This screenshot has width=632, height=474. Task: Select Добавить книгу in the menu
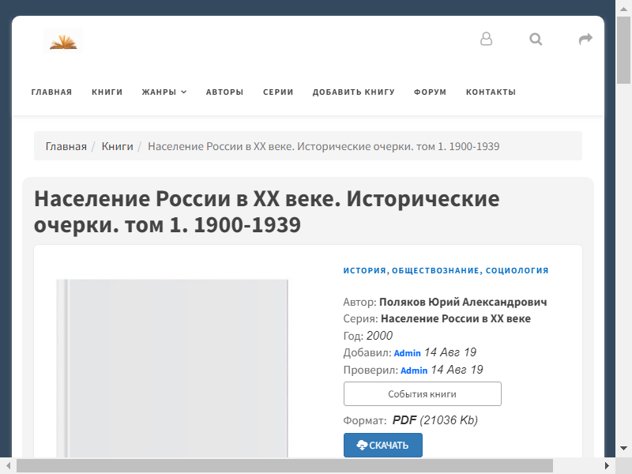tap(353, 92)
